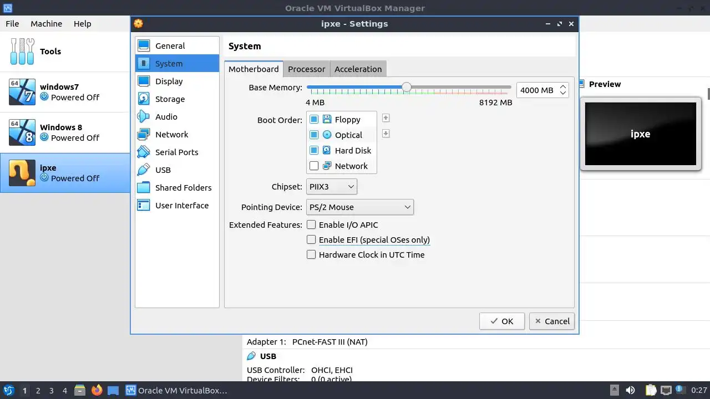Move boot item up with arrow button
Image resolution: width=710 pixels, height=399 pixels.
[386, 118]
